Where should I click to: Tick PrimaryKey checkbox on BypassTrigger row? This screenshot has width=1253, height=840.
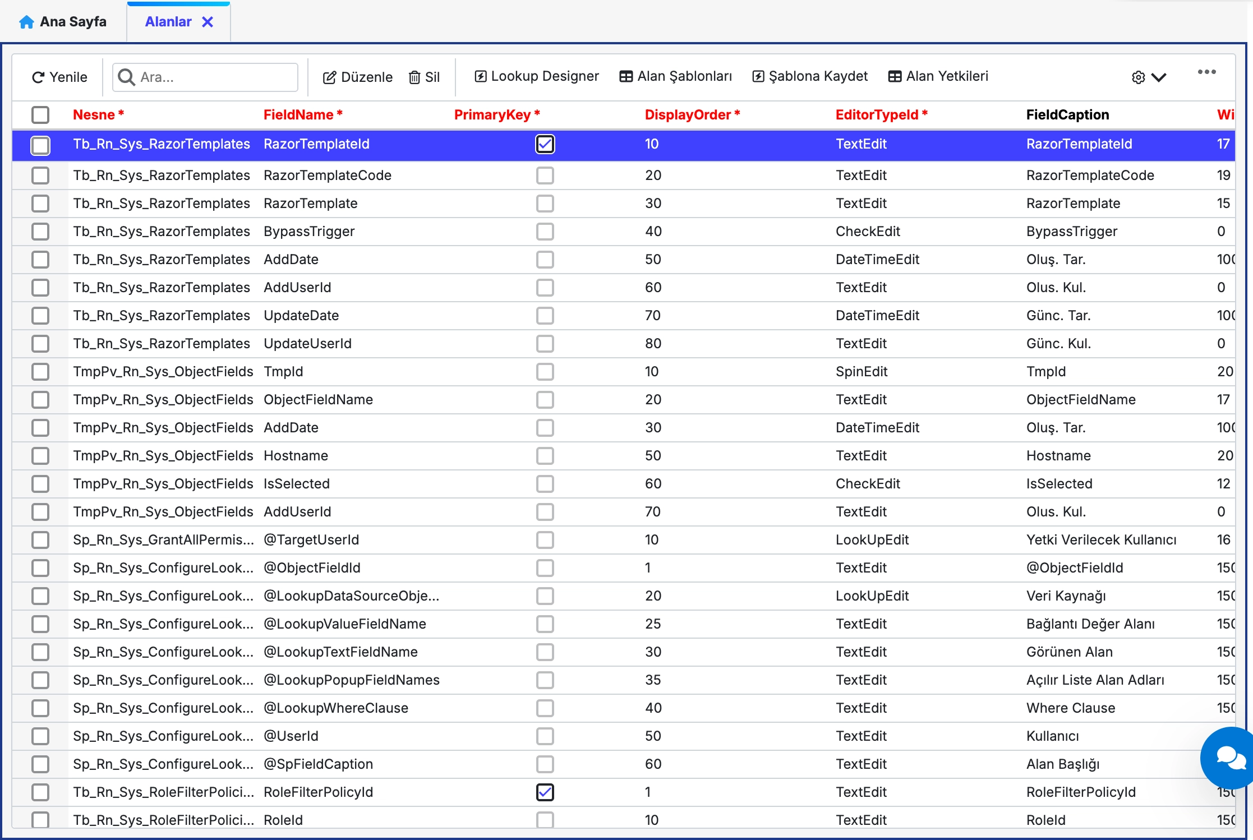(x=545, y=232)
